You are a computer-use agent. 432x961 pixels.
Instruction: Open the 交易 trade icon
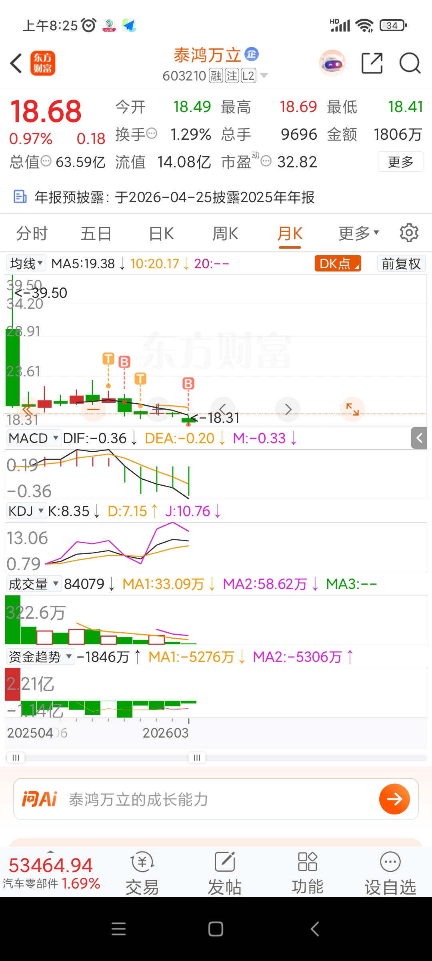pyautogui.click(x=142, y=873)
